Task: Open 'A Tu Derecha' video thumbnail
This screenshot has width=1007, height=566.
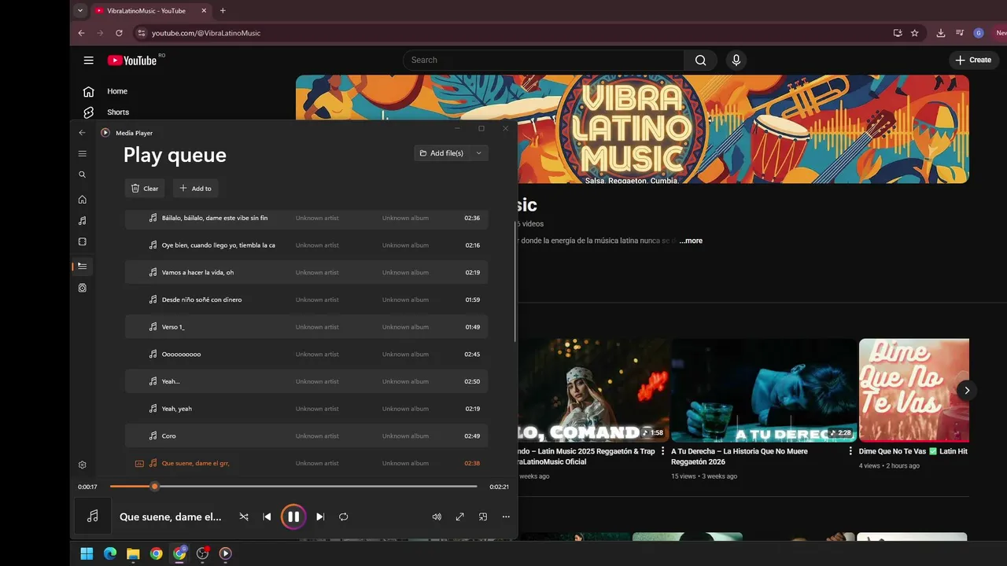Action: pyautogui.click(x=763, y=390)
